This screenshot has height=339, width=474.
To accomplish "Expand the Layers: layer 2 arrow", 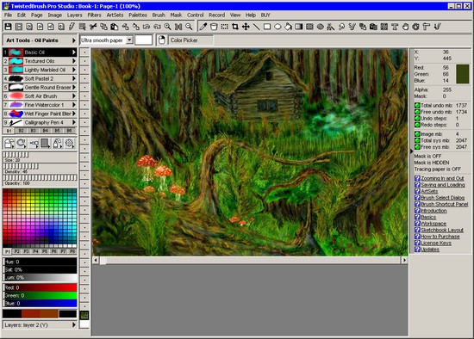I will [x=73, y=325].
